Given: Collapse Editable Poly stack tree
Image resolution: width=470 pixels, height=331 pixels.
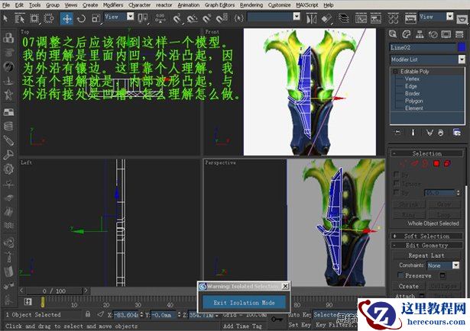Looking at the screenshot, I should [395, 71].
